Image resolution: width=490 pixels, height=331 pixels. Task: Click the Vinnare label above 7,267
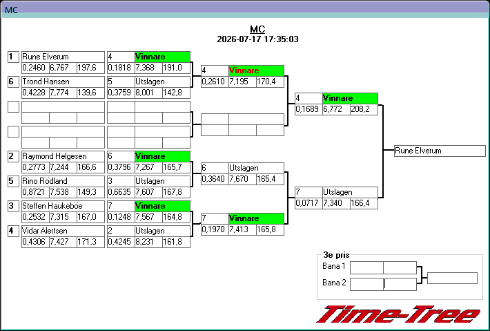[x=162, y=156]
